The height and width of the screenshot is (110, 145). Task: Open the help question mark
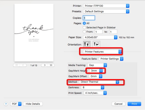coord(6,104)
